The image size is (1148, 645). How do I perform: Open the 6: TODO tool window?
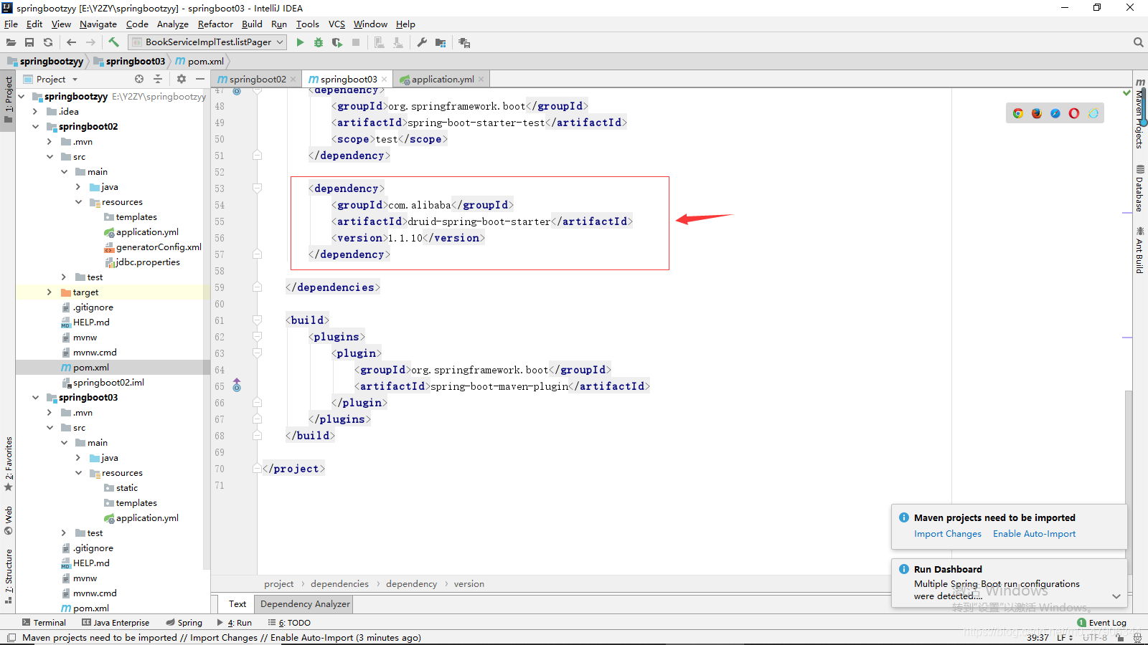289,623
